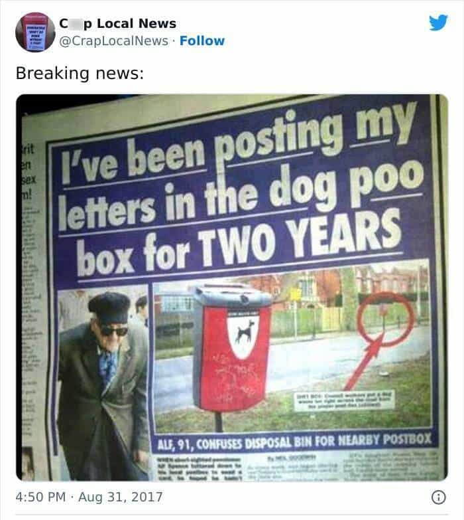464x520 pixels.
Task: Open the @CrapLocalNews handle link
Action: pyautogui.click(x=113, y=41)
